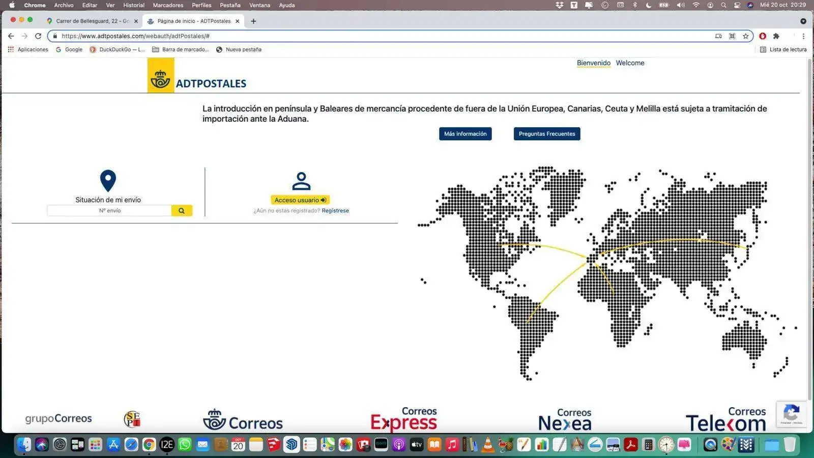Click the Correos Express logo
The image size is (814, 458).
(403, 419)
